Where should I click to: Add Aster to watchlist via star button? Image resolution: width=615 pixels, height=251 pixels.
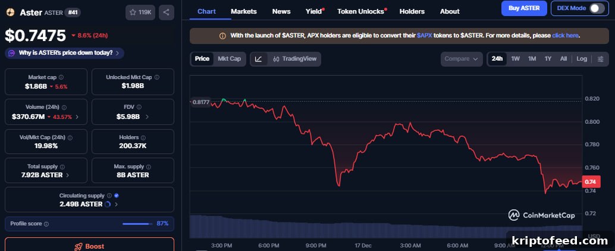(x=140, y=12)
